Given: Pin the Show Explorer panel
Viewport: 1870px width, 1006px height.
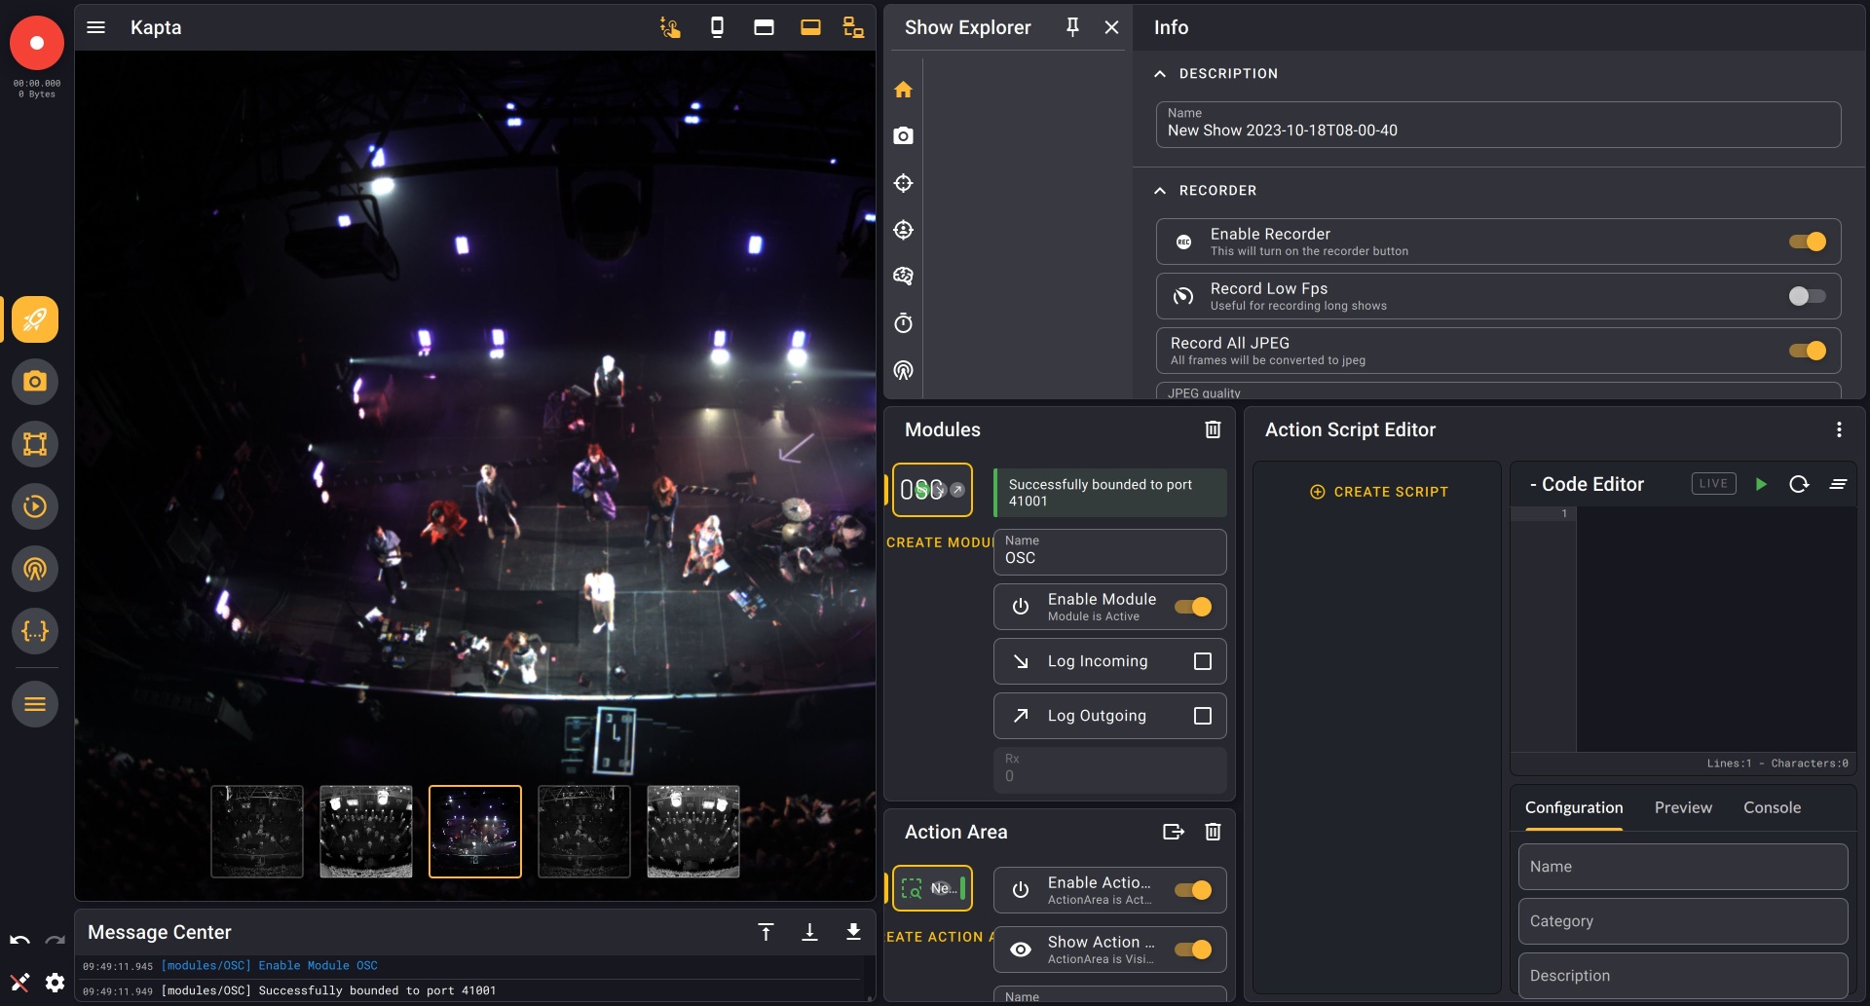Looking at the screenshot, I should [1072, 27].
